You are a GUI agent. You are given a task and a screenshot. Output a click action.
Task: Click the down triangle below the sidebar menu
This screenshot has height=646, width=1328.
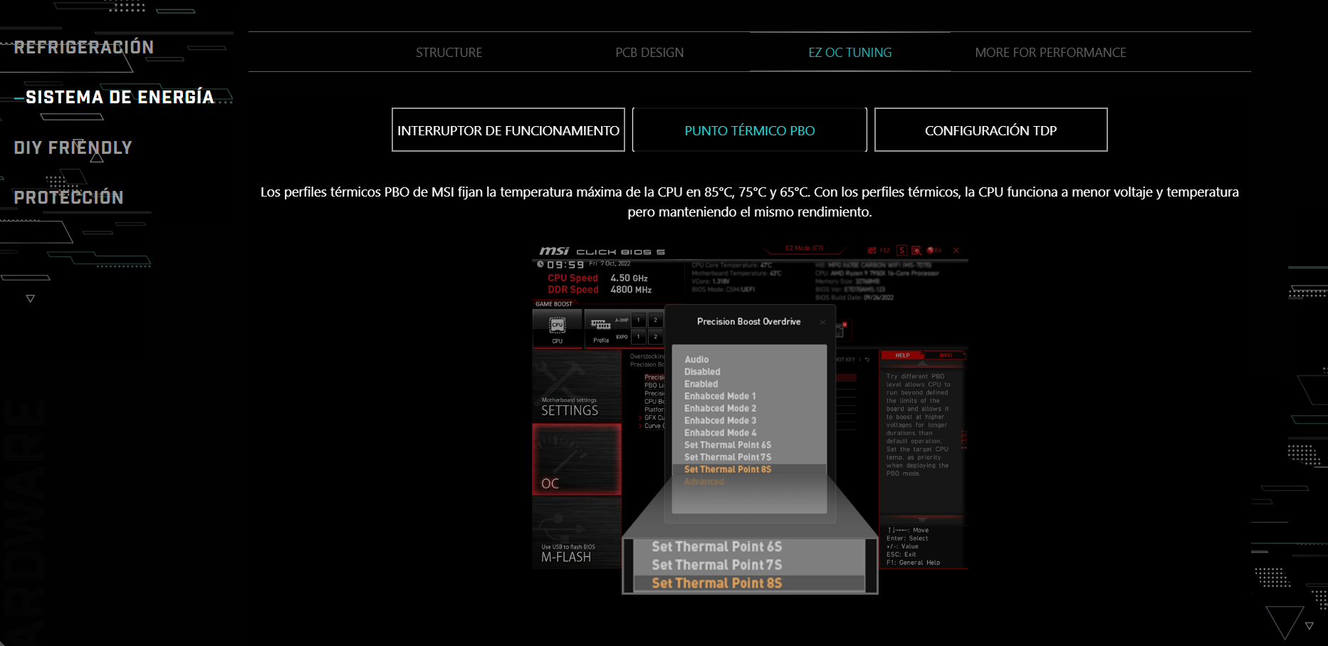point(30,298)
